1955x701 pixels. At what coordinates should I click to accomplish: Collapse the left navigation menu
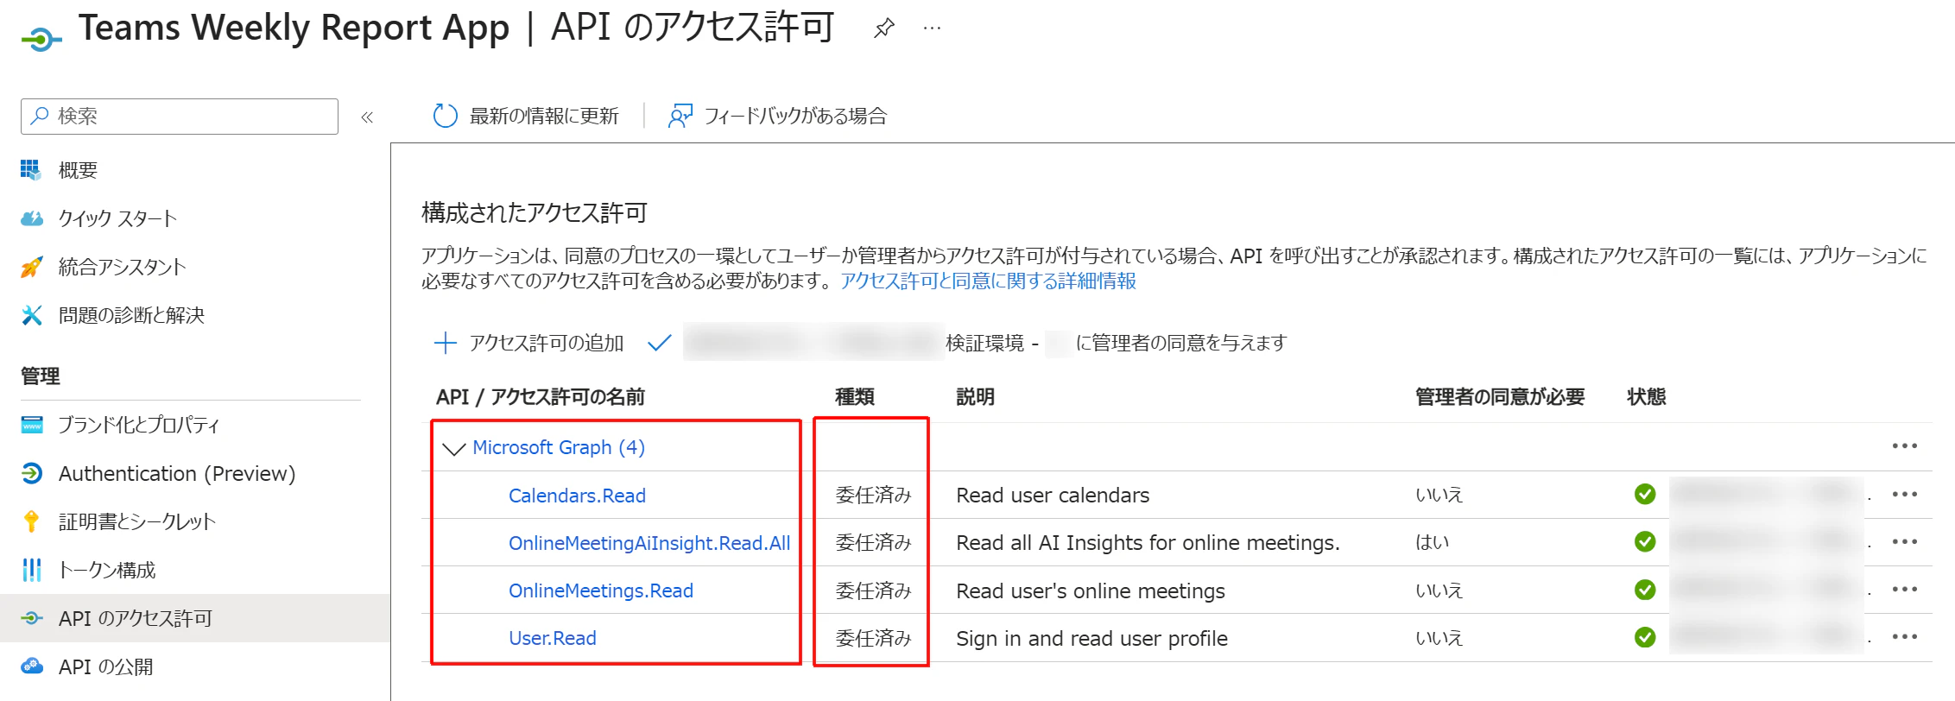(x=367, y=117)
